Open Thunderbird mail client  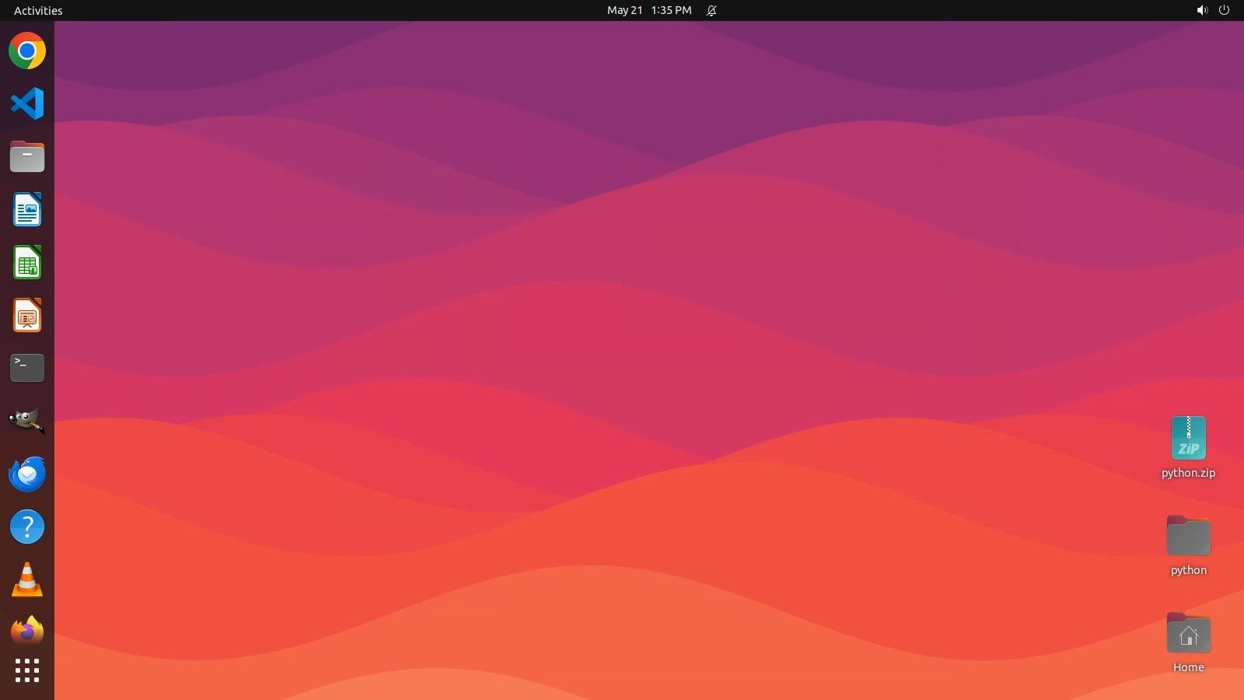(27, 474)
